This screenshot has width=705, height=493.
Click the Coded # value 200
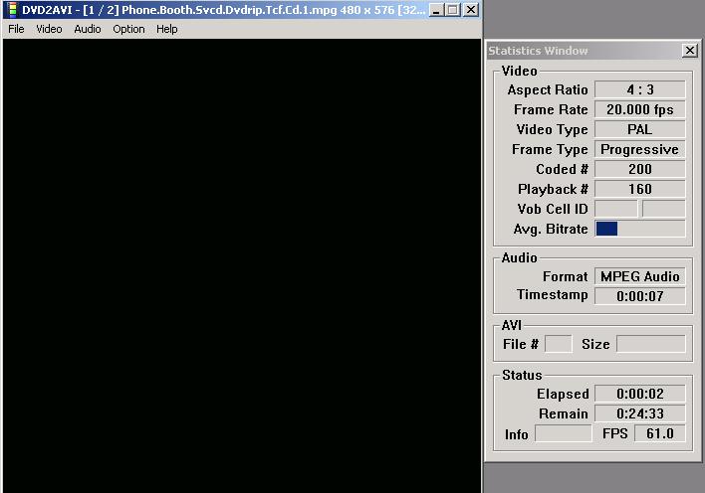[640, 169]
